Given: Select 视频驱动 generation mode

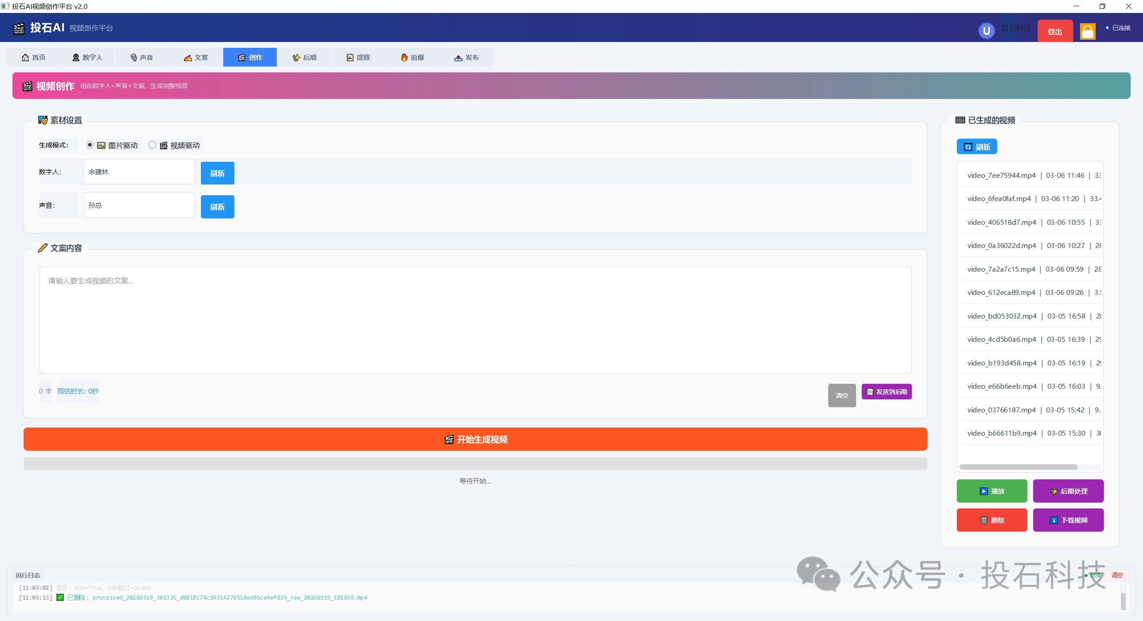Looking at the screenshot, I should [x=152, y=145].
